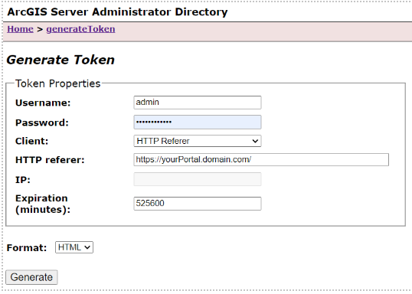Select the Format: label text
The height and width of the screenshot is (294, 412).
point(27,248)
